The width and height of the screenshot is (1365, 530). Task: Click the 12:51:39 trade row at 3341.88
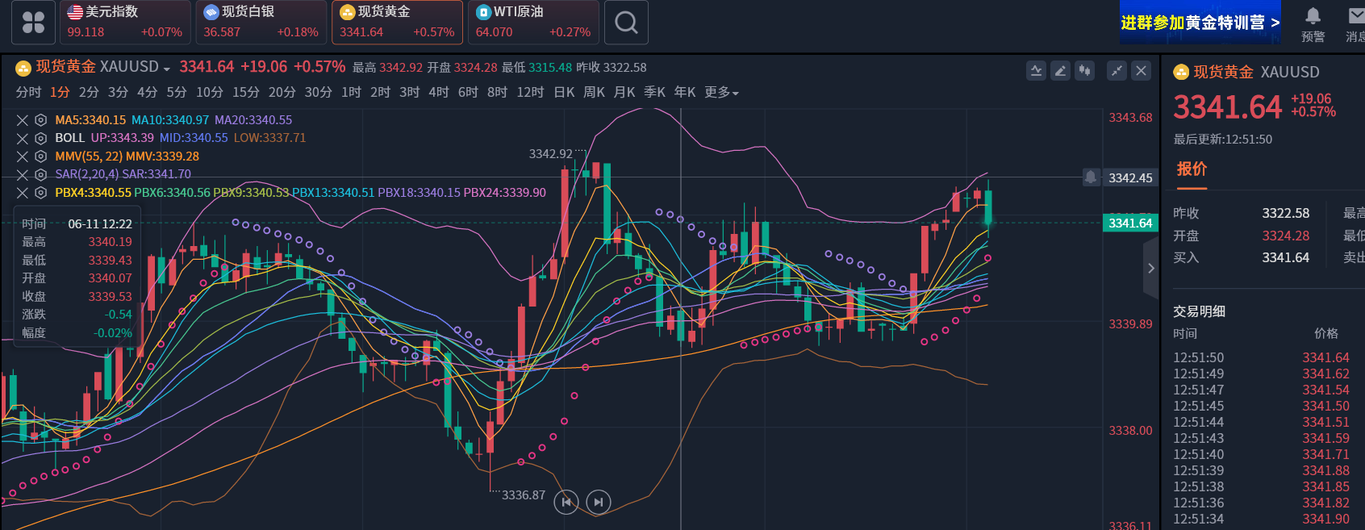click(1261, 470)
